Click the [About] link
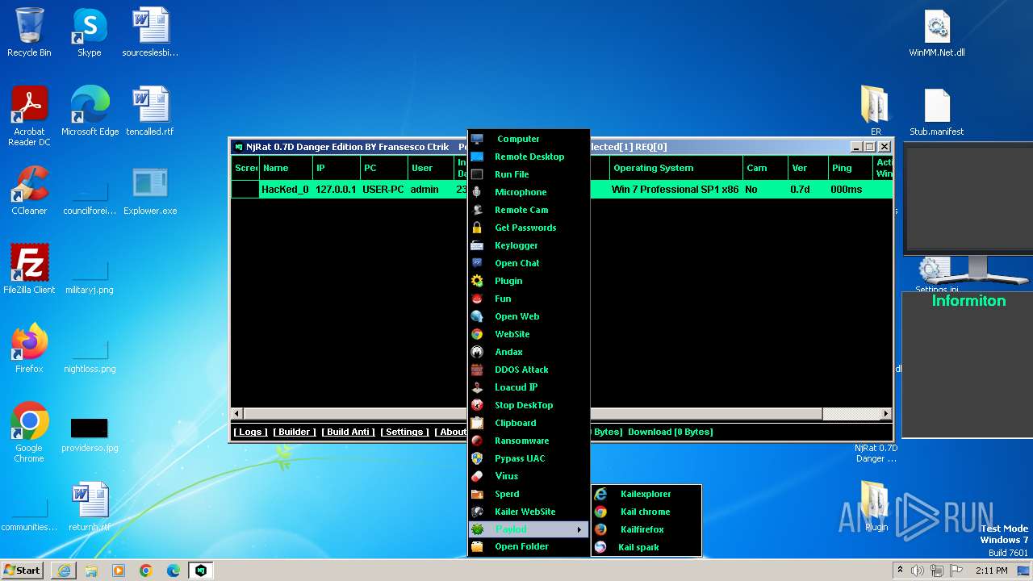Viewport: 1033px width, 581px height. [x=452, y=432]
